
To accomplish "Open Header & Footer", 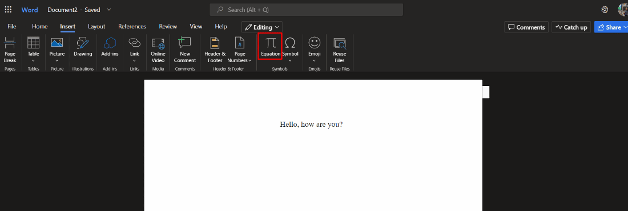I will tap(215, 49).
